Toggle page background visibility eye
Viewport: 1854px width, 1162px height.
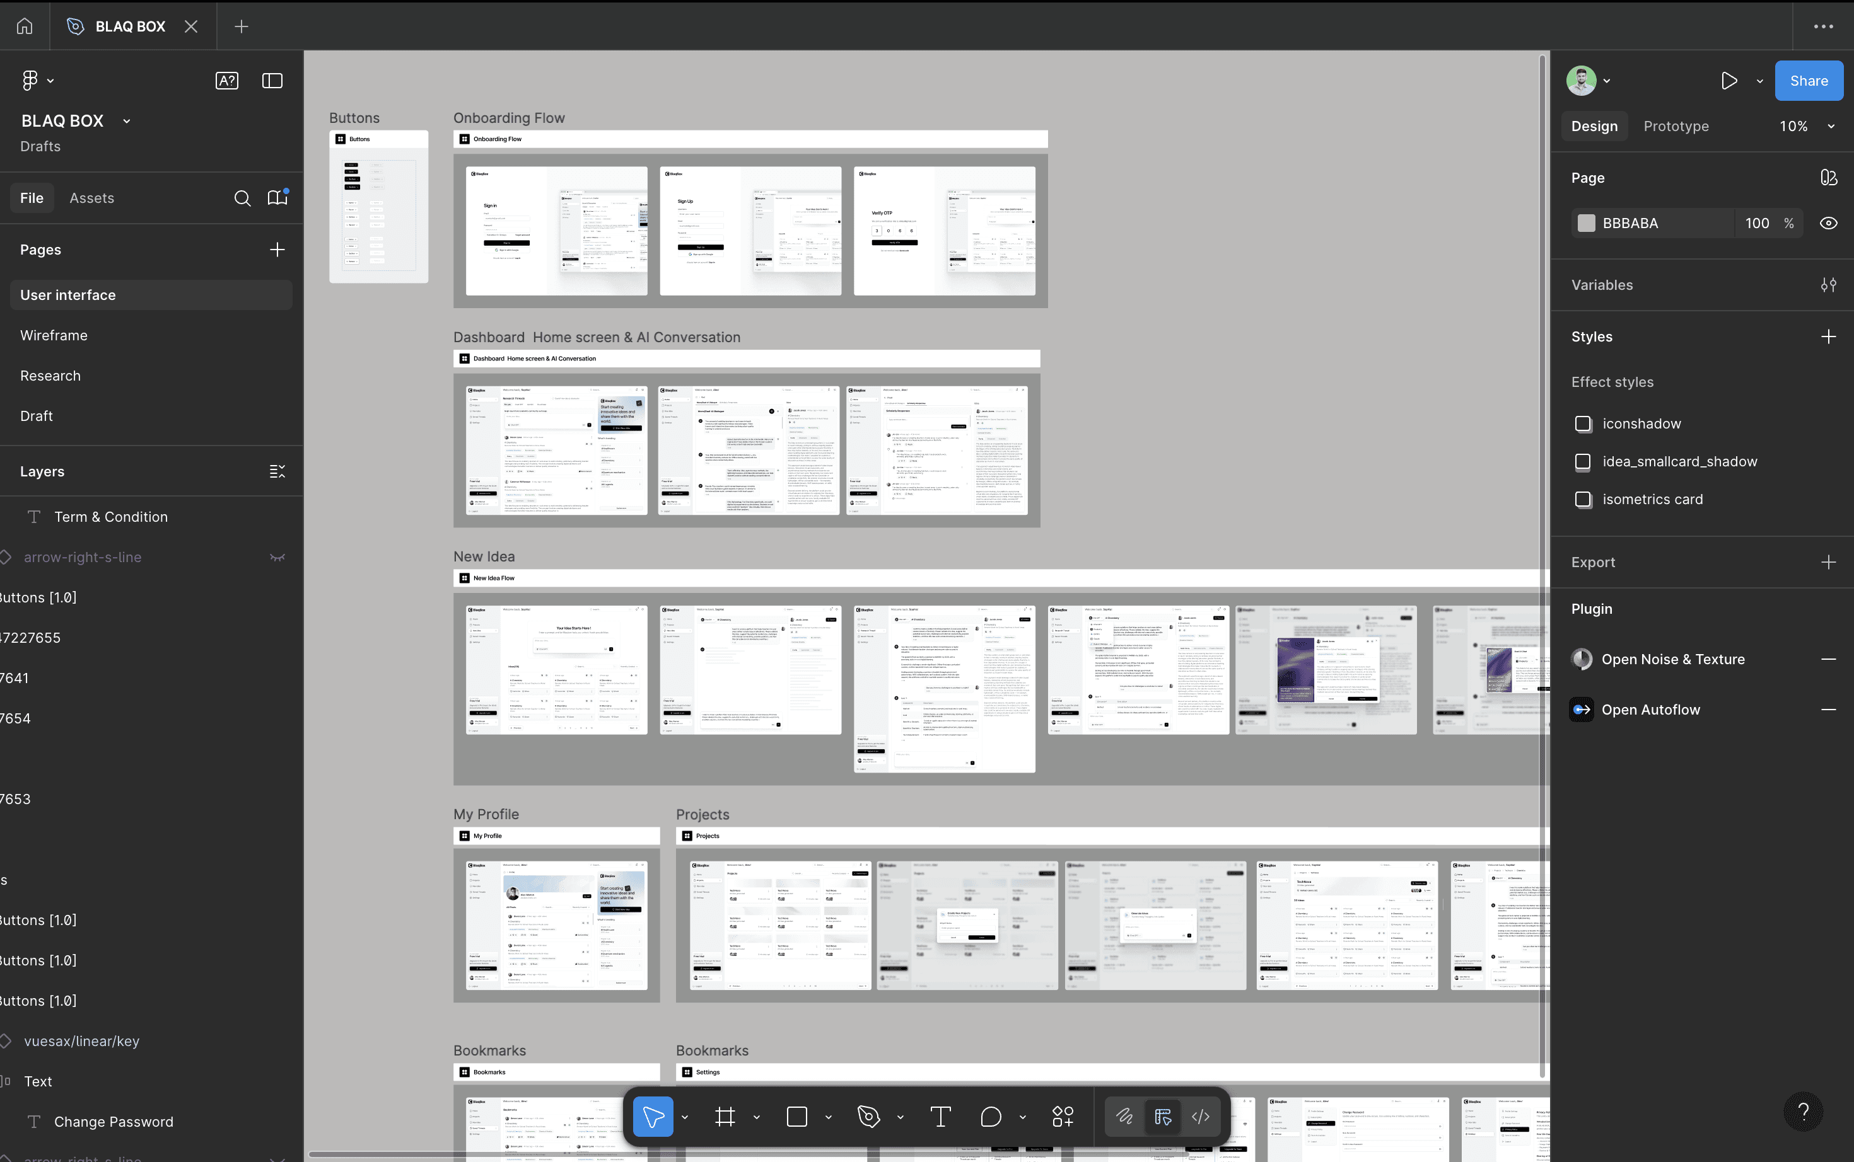point(1828,223)
